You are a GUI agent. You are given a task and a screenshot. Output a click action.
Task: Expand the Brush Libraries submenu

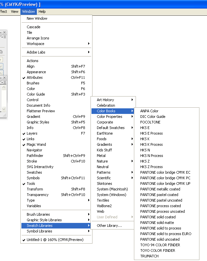(x=56, y=214)
